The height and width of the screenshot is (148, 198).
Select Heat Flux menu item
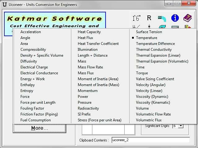(x=86, y=38)
